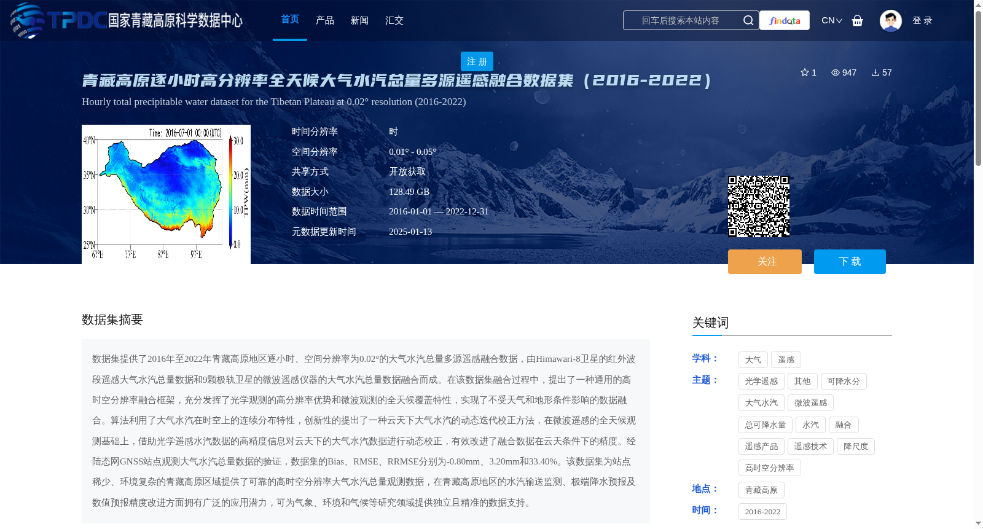This screenshot has width=983, height=529.
Task: Expand the CN language dropdown
Action: coord(832,20)
